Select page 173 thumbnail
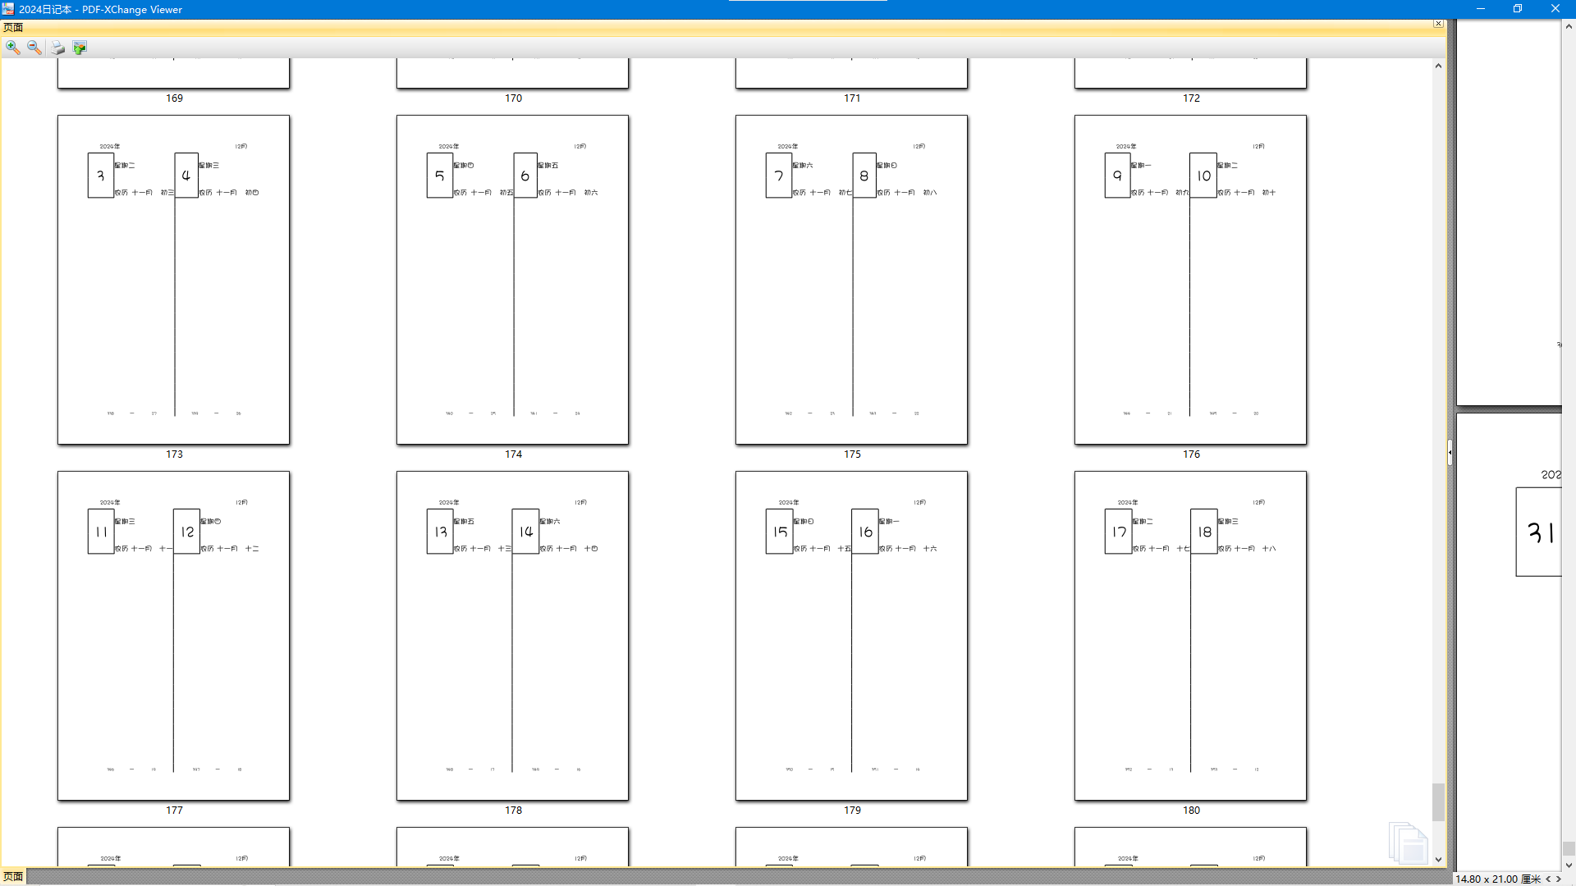 (173, 280)
